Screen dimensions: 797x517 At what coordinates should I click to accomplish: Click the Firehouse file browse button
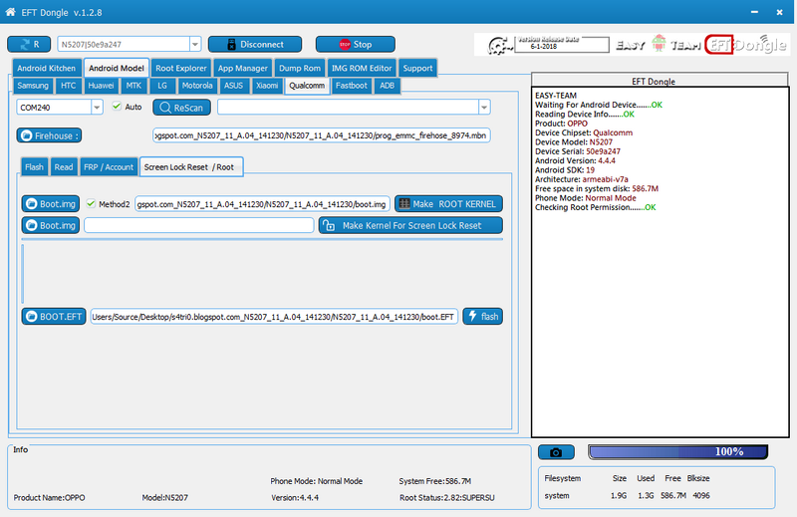(49, 135)
